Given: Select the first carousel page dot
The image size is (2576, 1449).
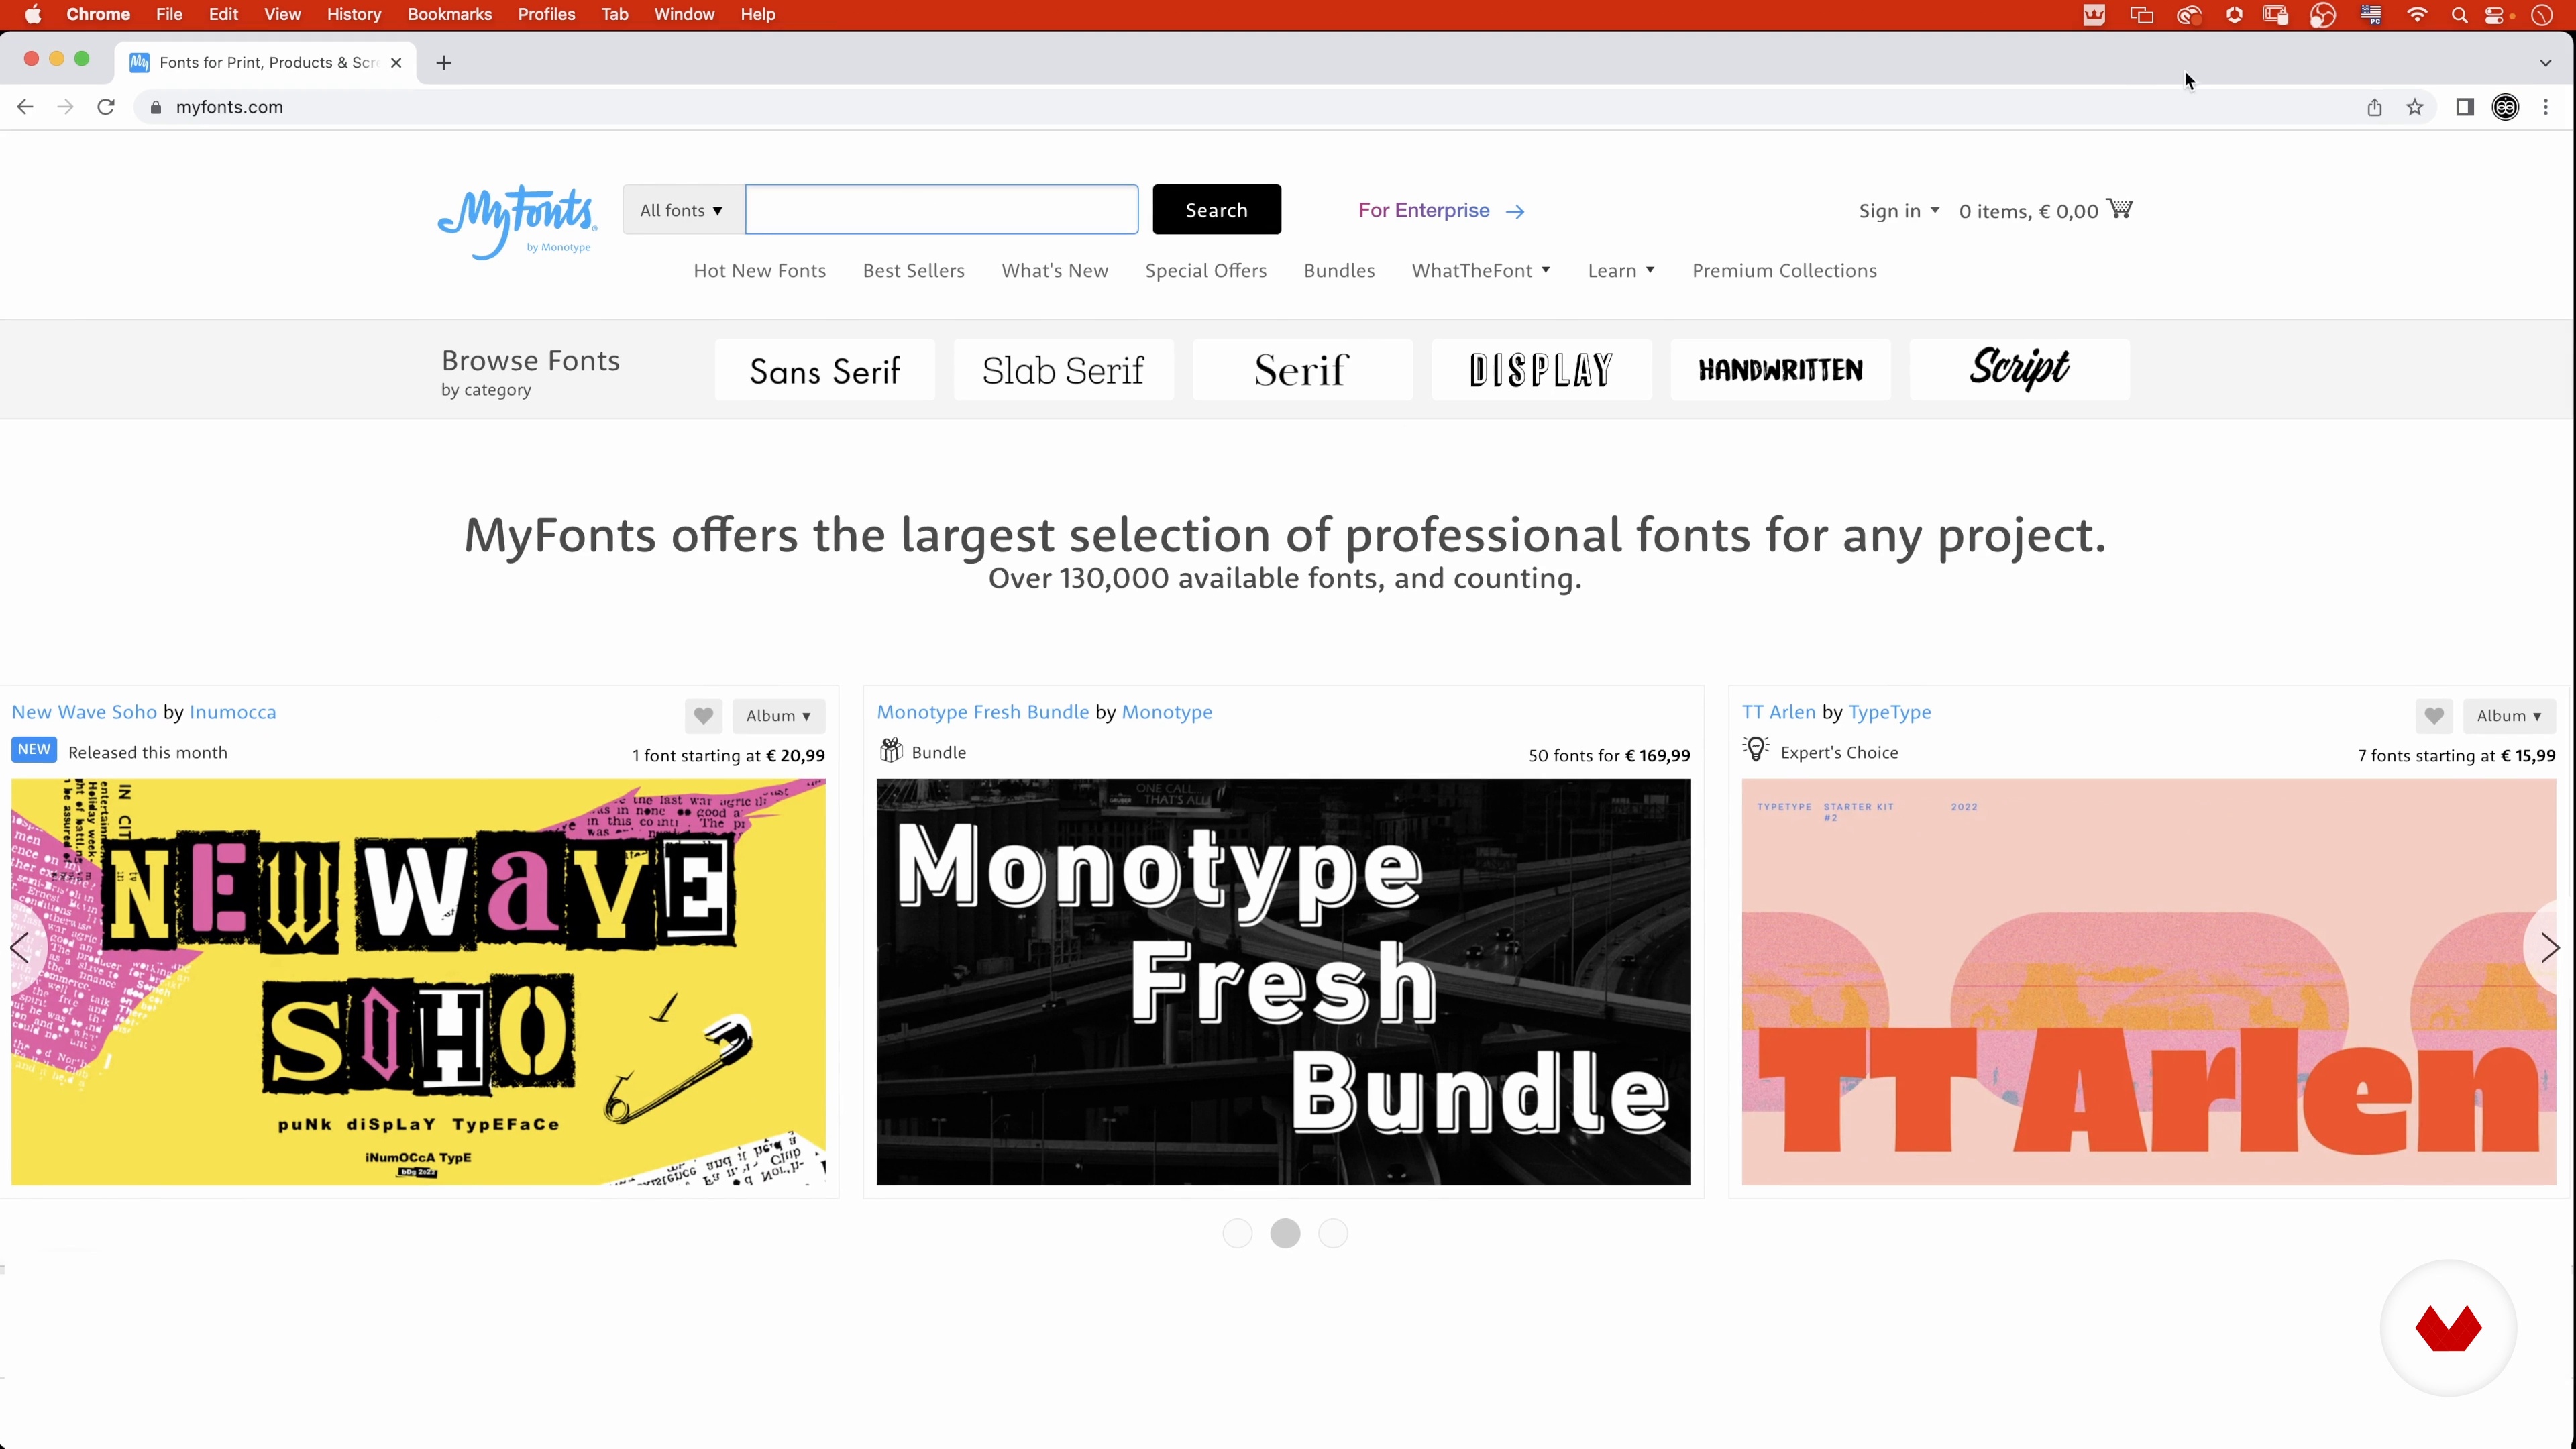Looking at the screenshot, I should click(x=1237, y=1233).
